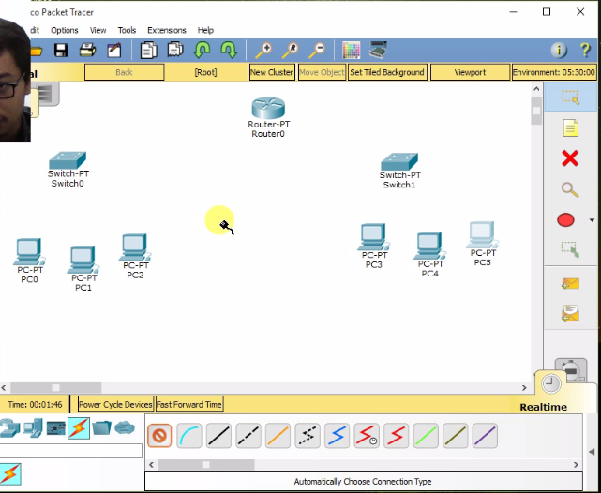Choose the red X Delete tool
601x493 pixels.
point(570,158)
